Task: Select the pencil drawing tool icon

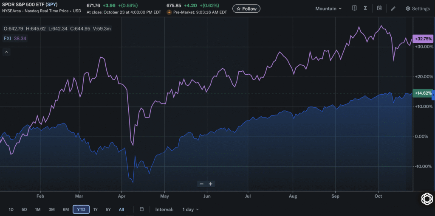Action: coord(393,8)
